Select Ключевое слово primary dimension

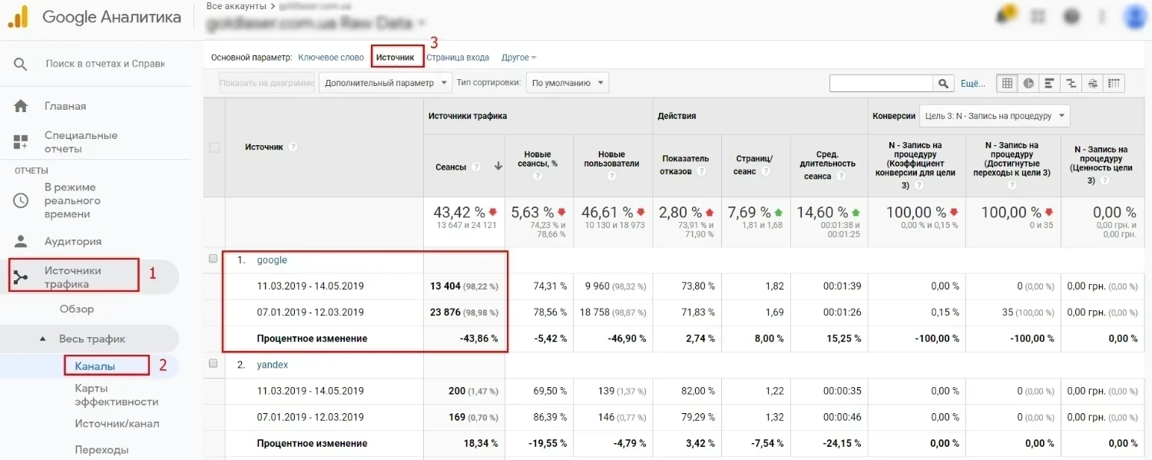[x=331, y=58]
